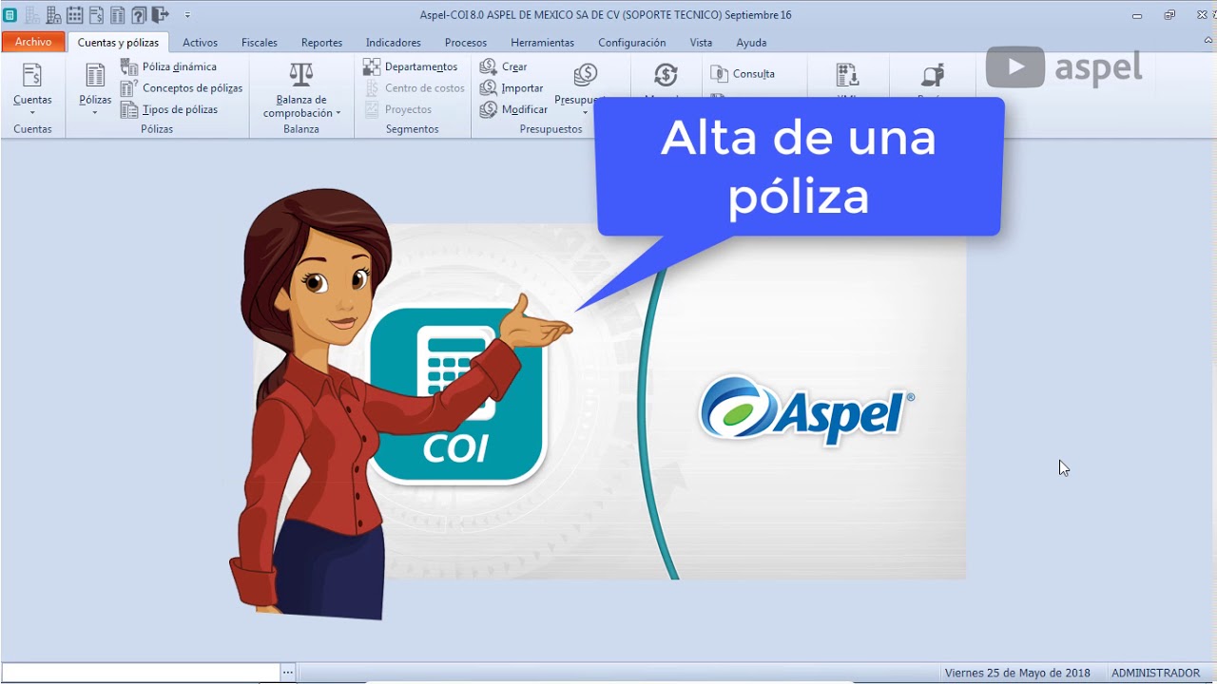Click the XML download document icon

coord(847,75)
